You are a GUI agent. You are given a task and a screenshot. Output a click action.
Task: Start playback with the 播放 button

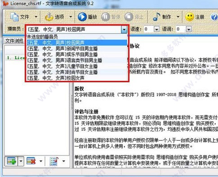click(x=87, y=17)
